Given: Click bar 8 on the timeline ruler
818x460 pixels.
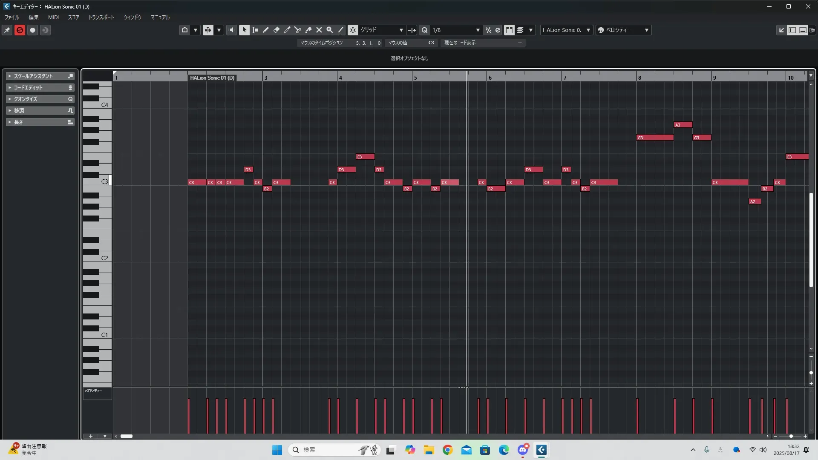Looking at the screenshot, I should tap(639, 78).
